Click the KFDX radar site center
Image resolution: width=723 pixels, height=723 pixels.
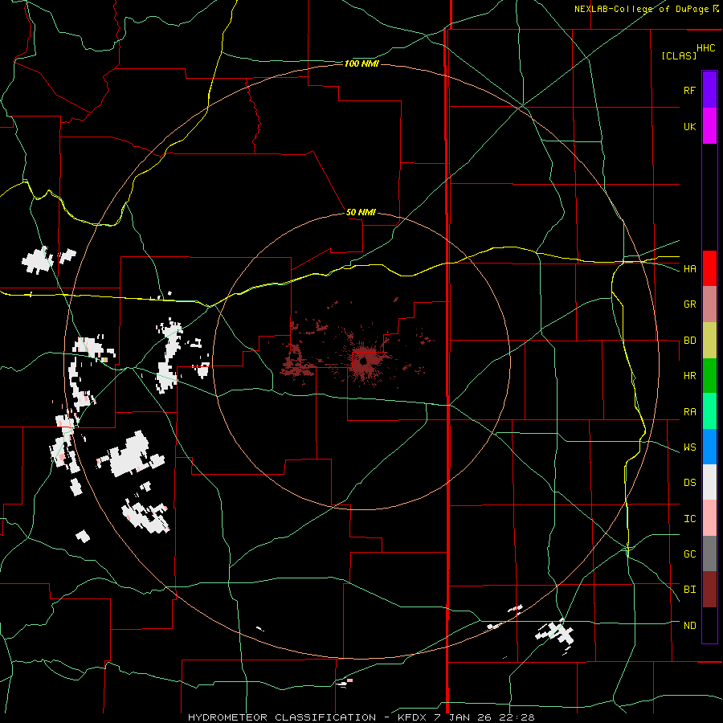362,361
